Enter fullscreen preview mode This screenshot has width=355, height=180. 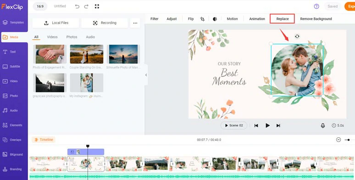[97, 6]
